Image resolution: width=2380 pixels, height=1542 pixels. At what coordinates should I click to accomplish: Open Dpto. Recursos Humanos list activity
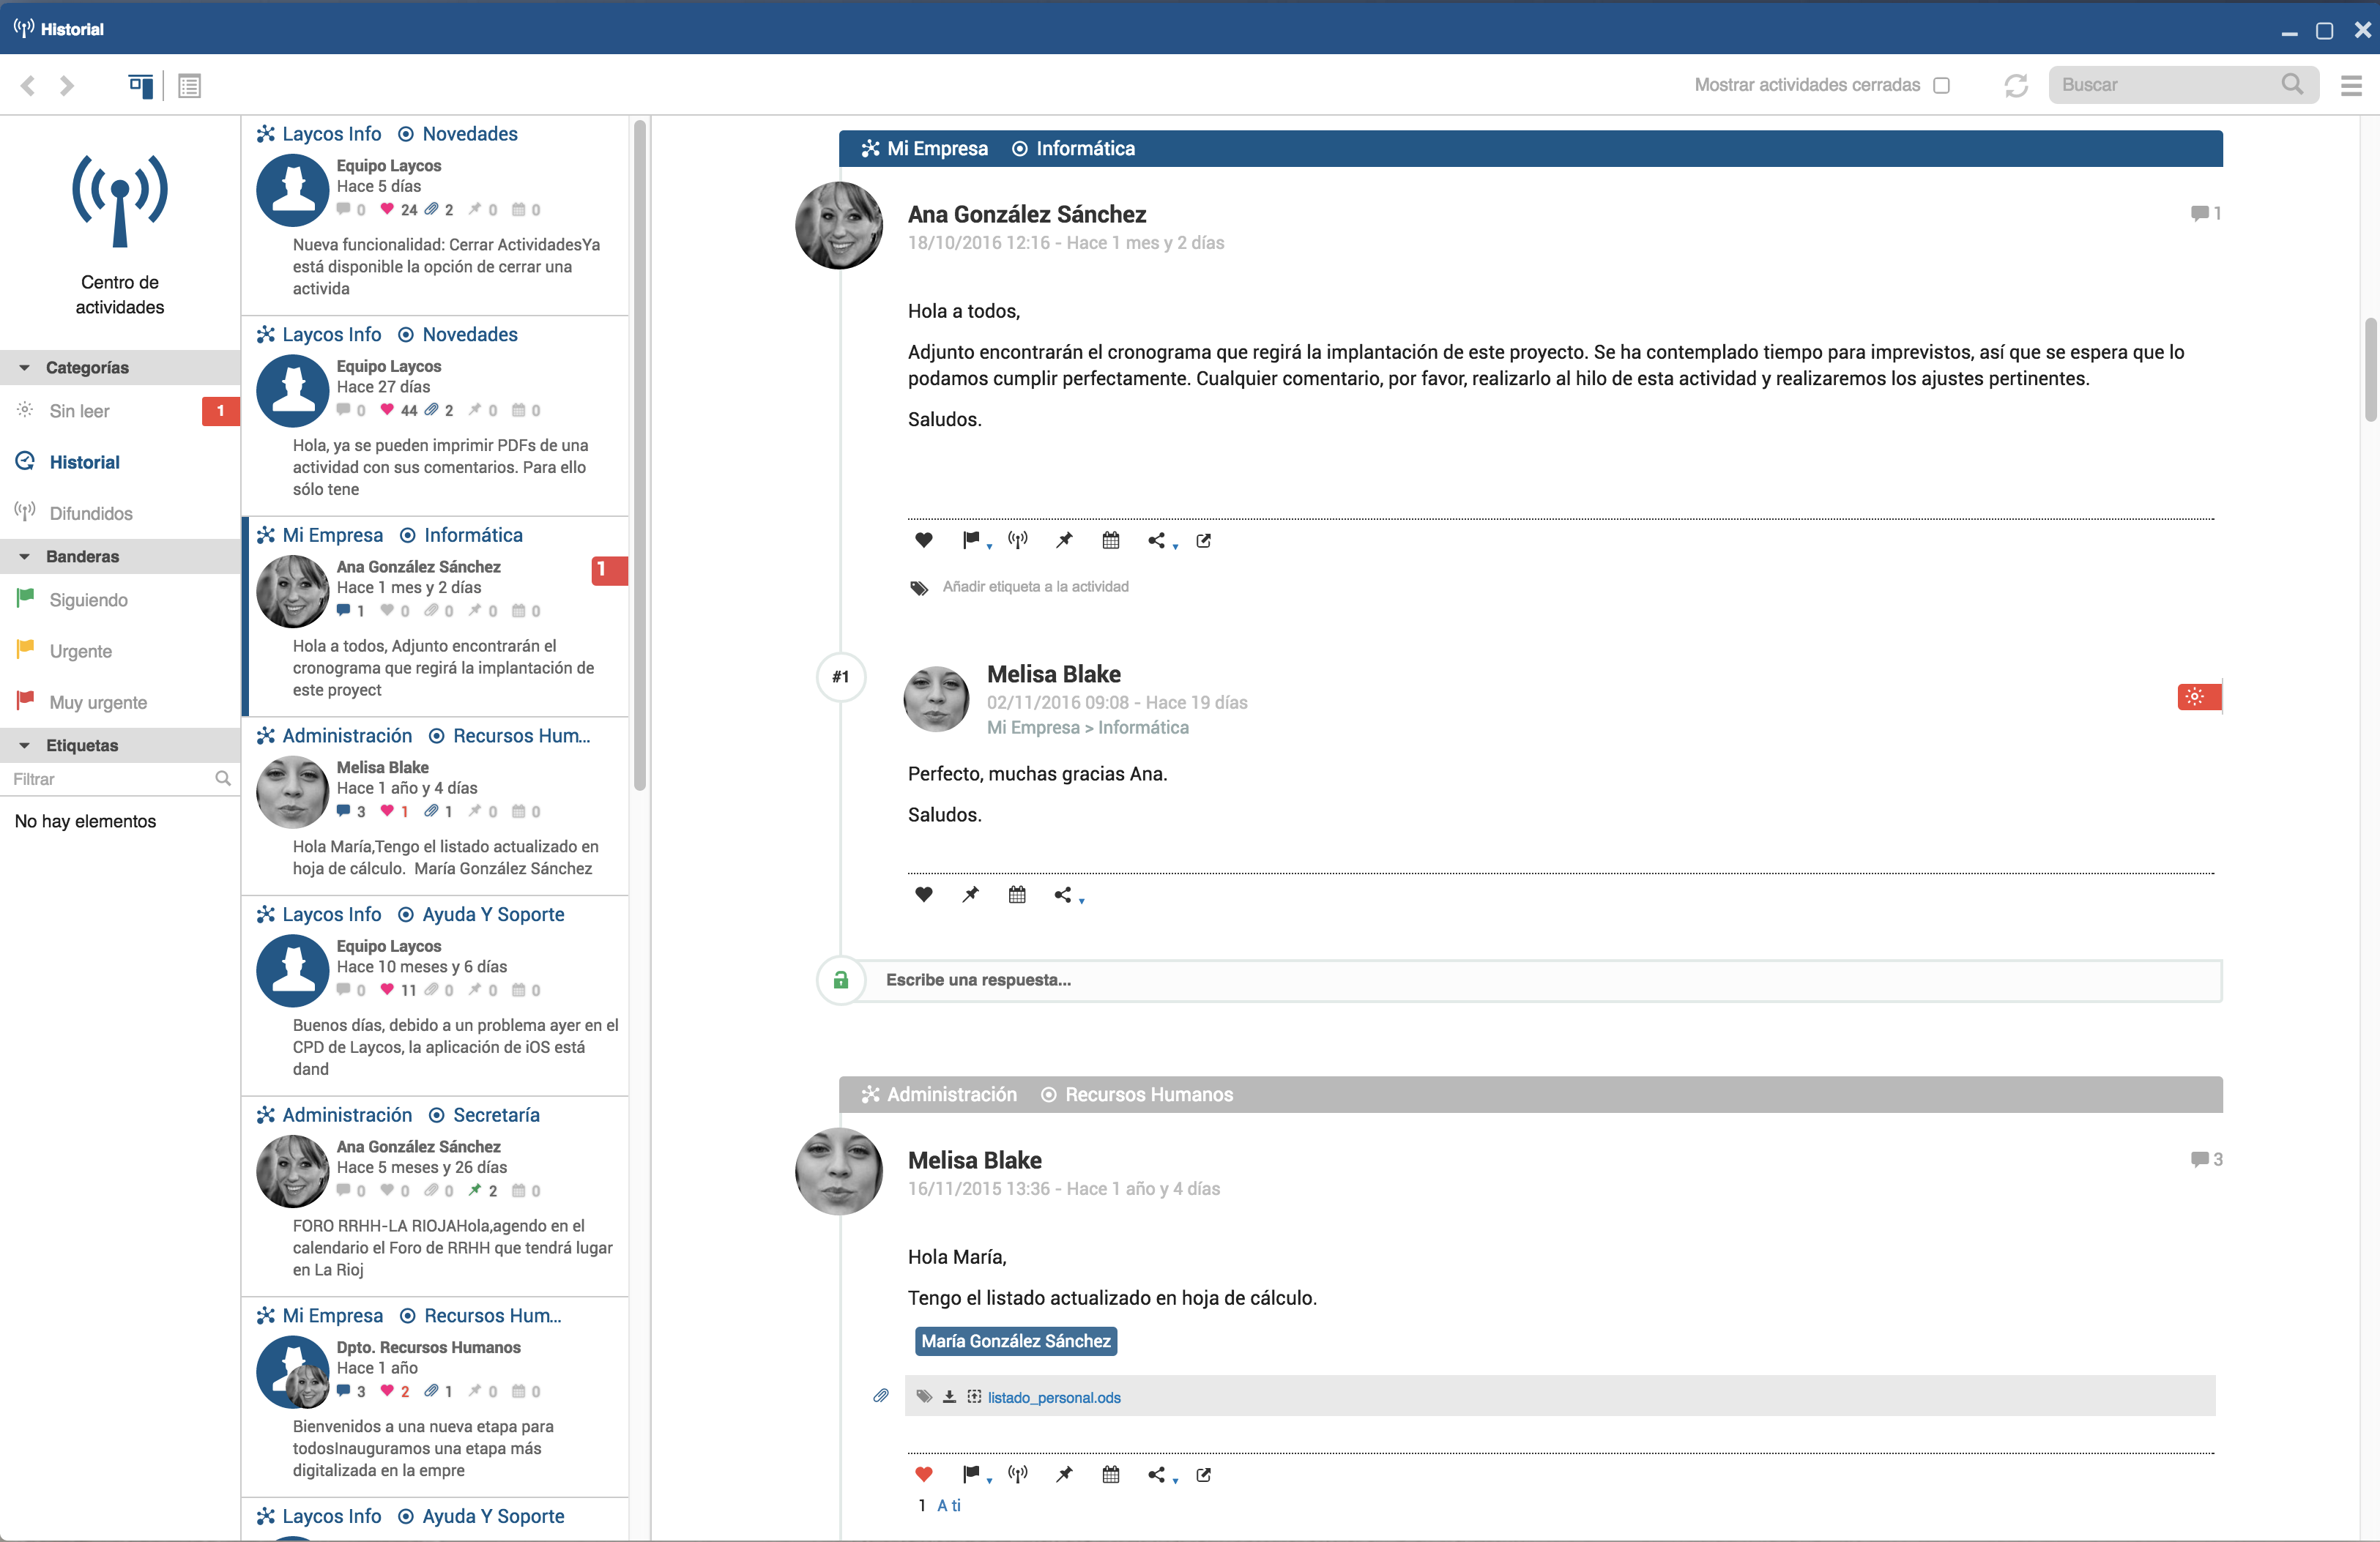click(x=436, y=1397)
